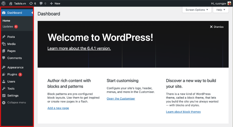Click the admin bar comments count 0
Viewport: 233px width, 127px height.
click(45, 3)
